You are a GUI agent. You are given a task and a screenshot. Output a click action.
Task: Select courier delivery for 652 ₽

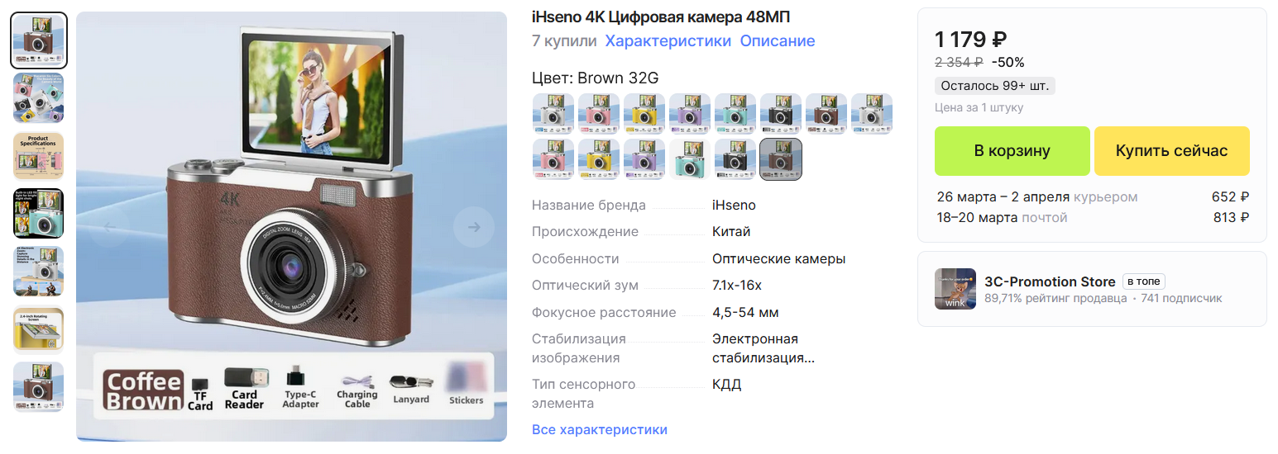[x=1093, y=197]
